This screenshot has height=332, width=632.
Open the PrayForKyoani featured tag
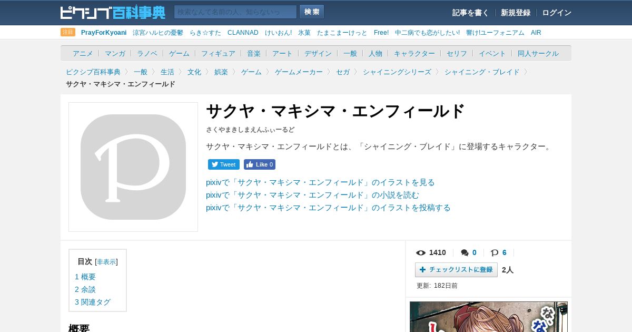point(104,33)
